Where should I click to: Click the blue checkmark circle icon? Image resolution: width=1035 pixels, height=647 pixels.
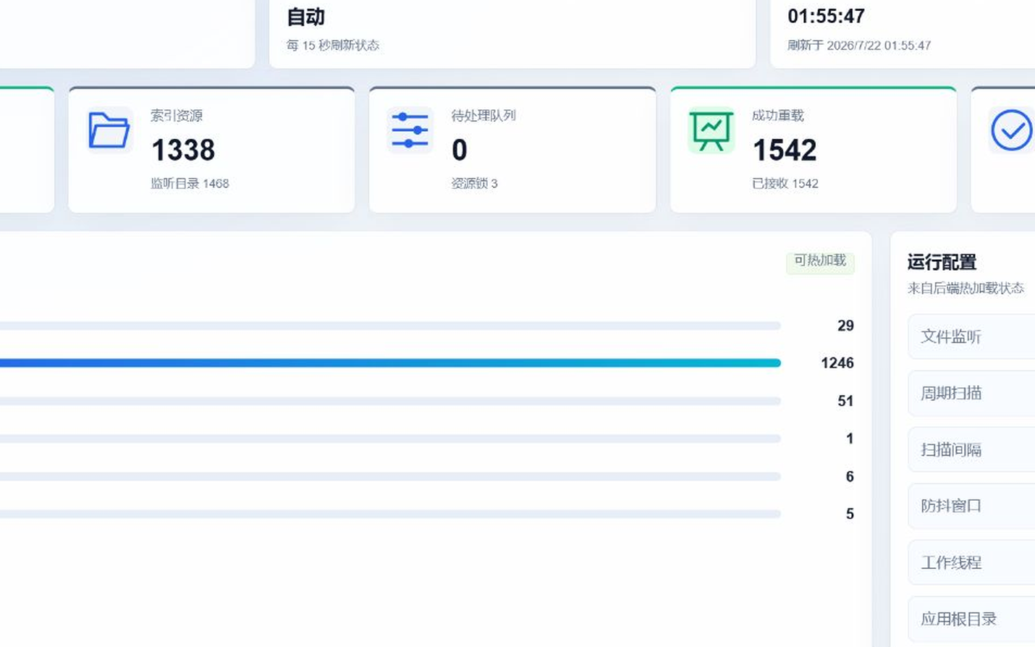pos(1011,130)
